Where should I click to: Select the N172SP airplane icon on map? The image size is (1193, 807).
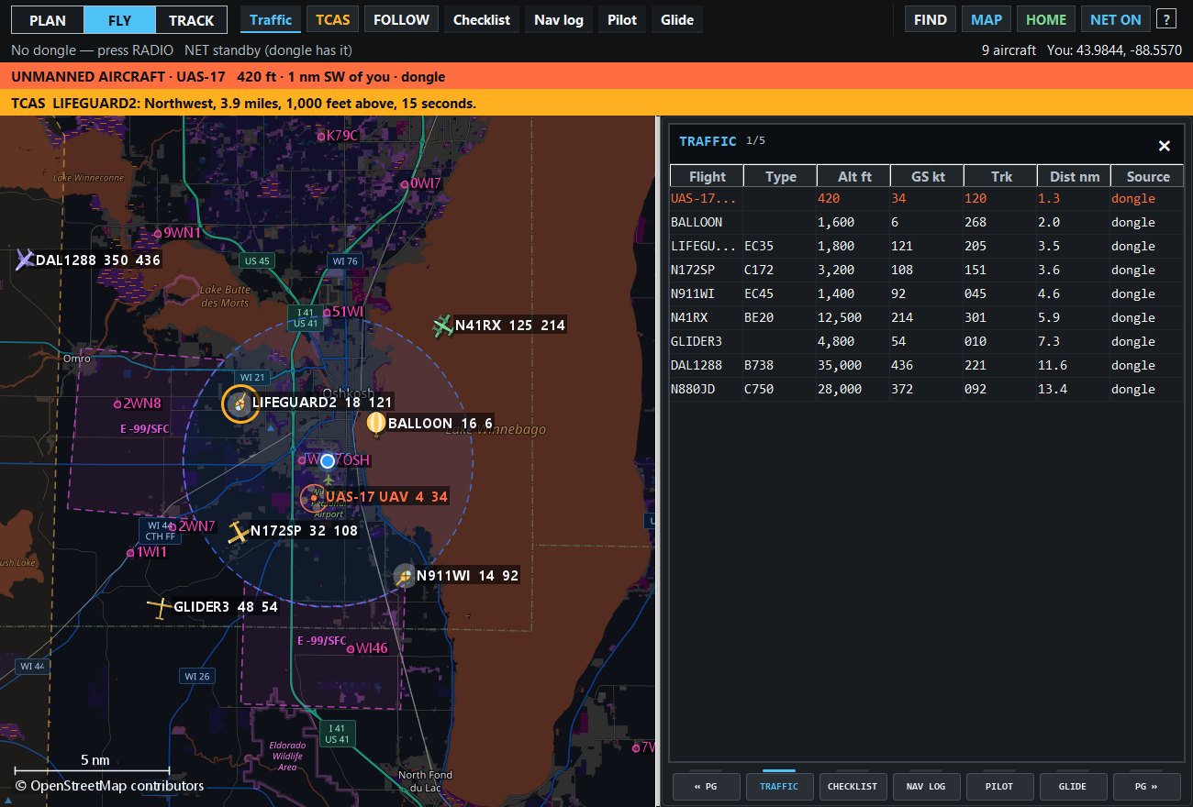(x=239, y=531)
